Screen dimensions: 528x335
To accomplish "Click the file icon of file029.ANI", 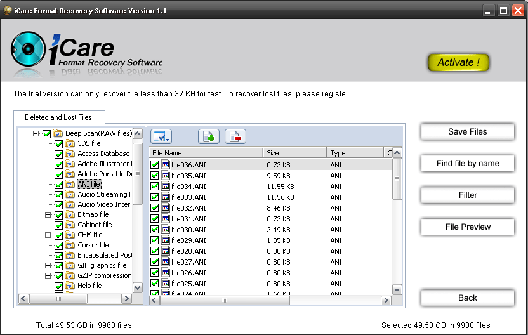I will click(x=166, y=240).
